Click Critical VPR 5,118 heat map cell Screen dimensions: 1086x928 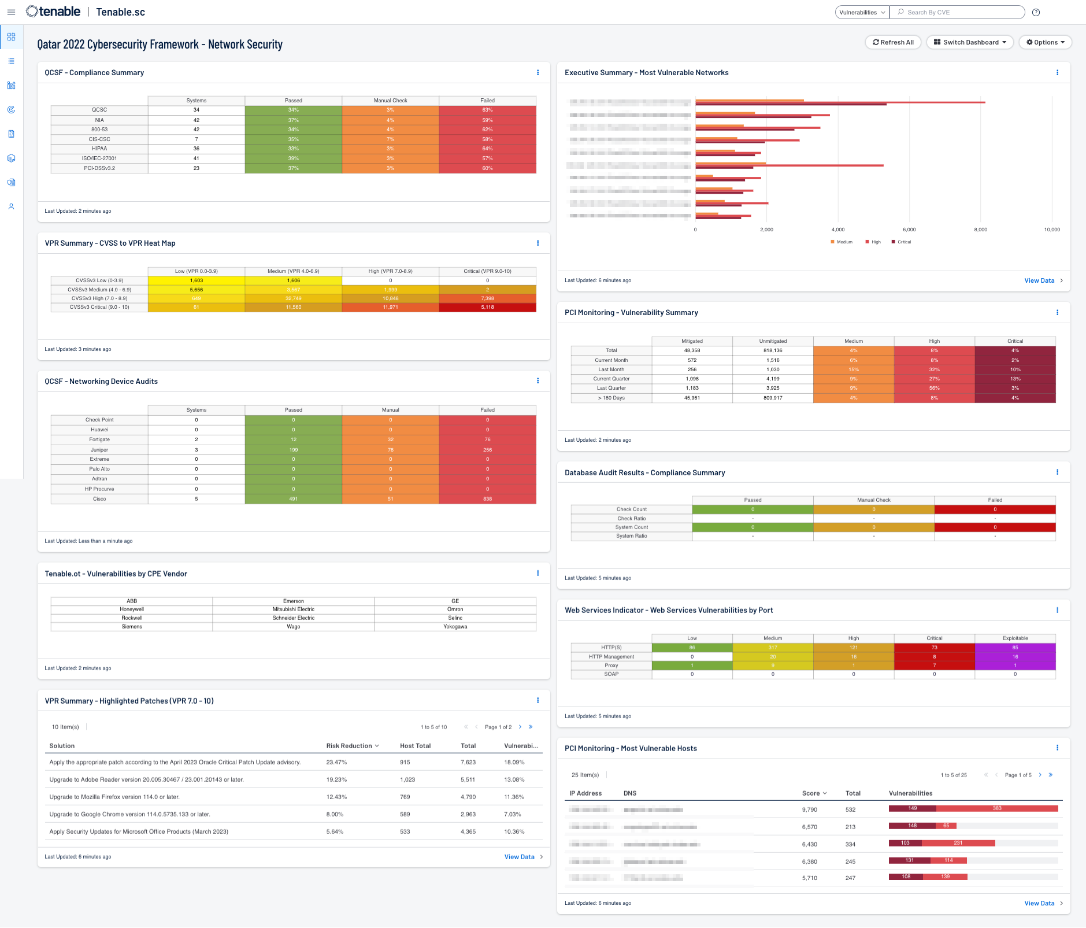pos(487,308)
